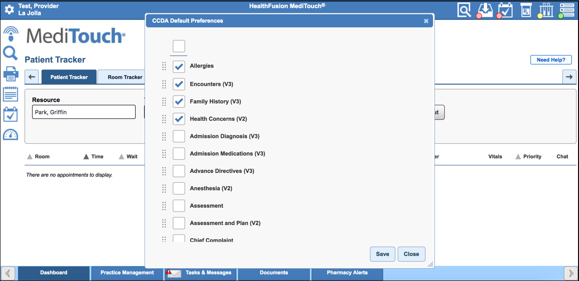The image size is (579, 281).
Task: Click the Chief Complaint list item
Action: click(211, 240)
